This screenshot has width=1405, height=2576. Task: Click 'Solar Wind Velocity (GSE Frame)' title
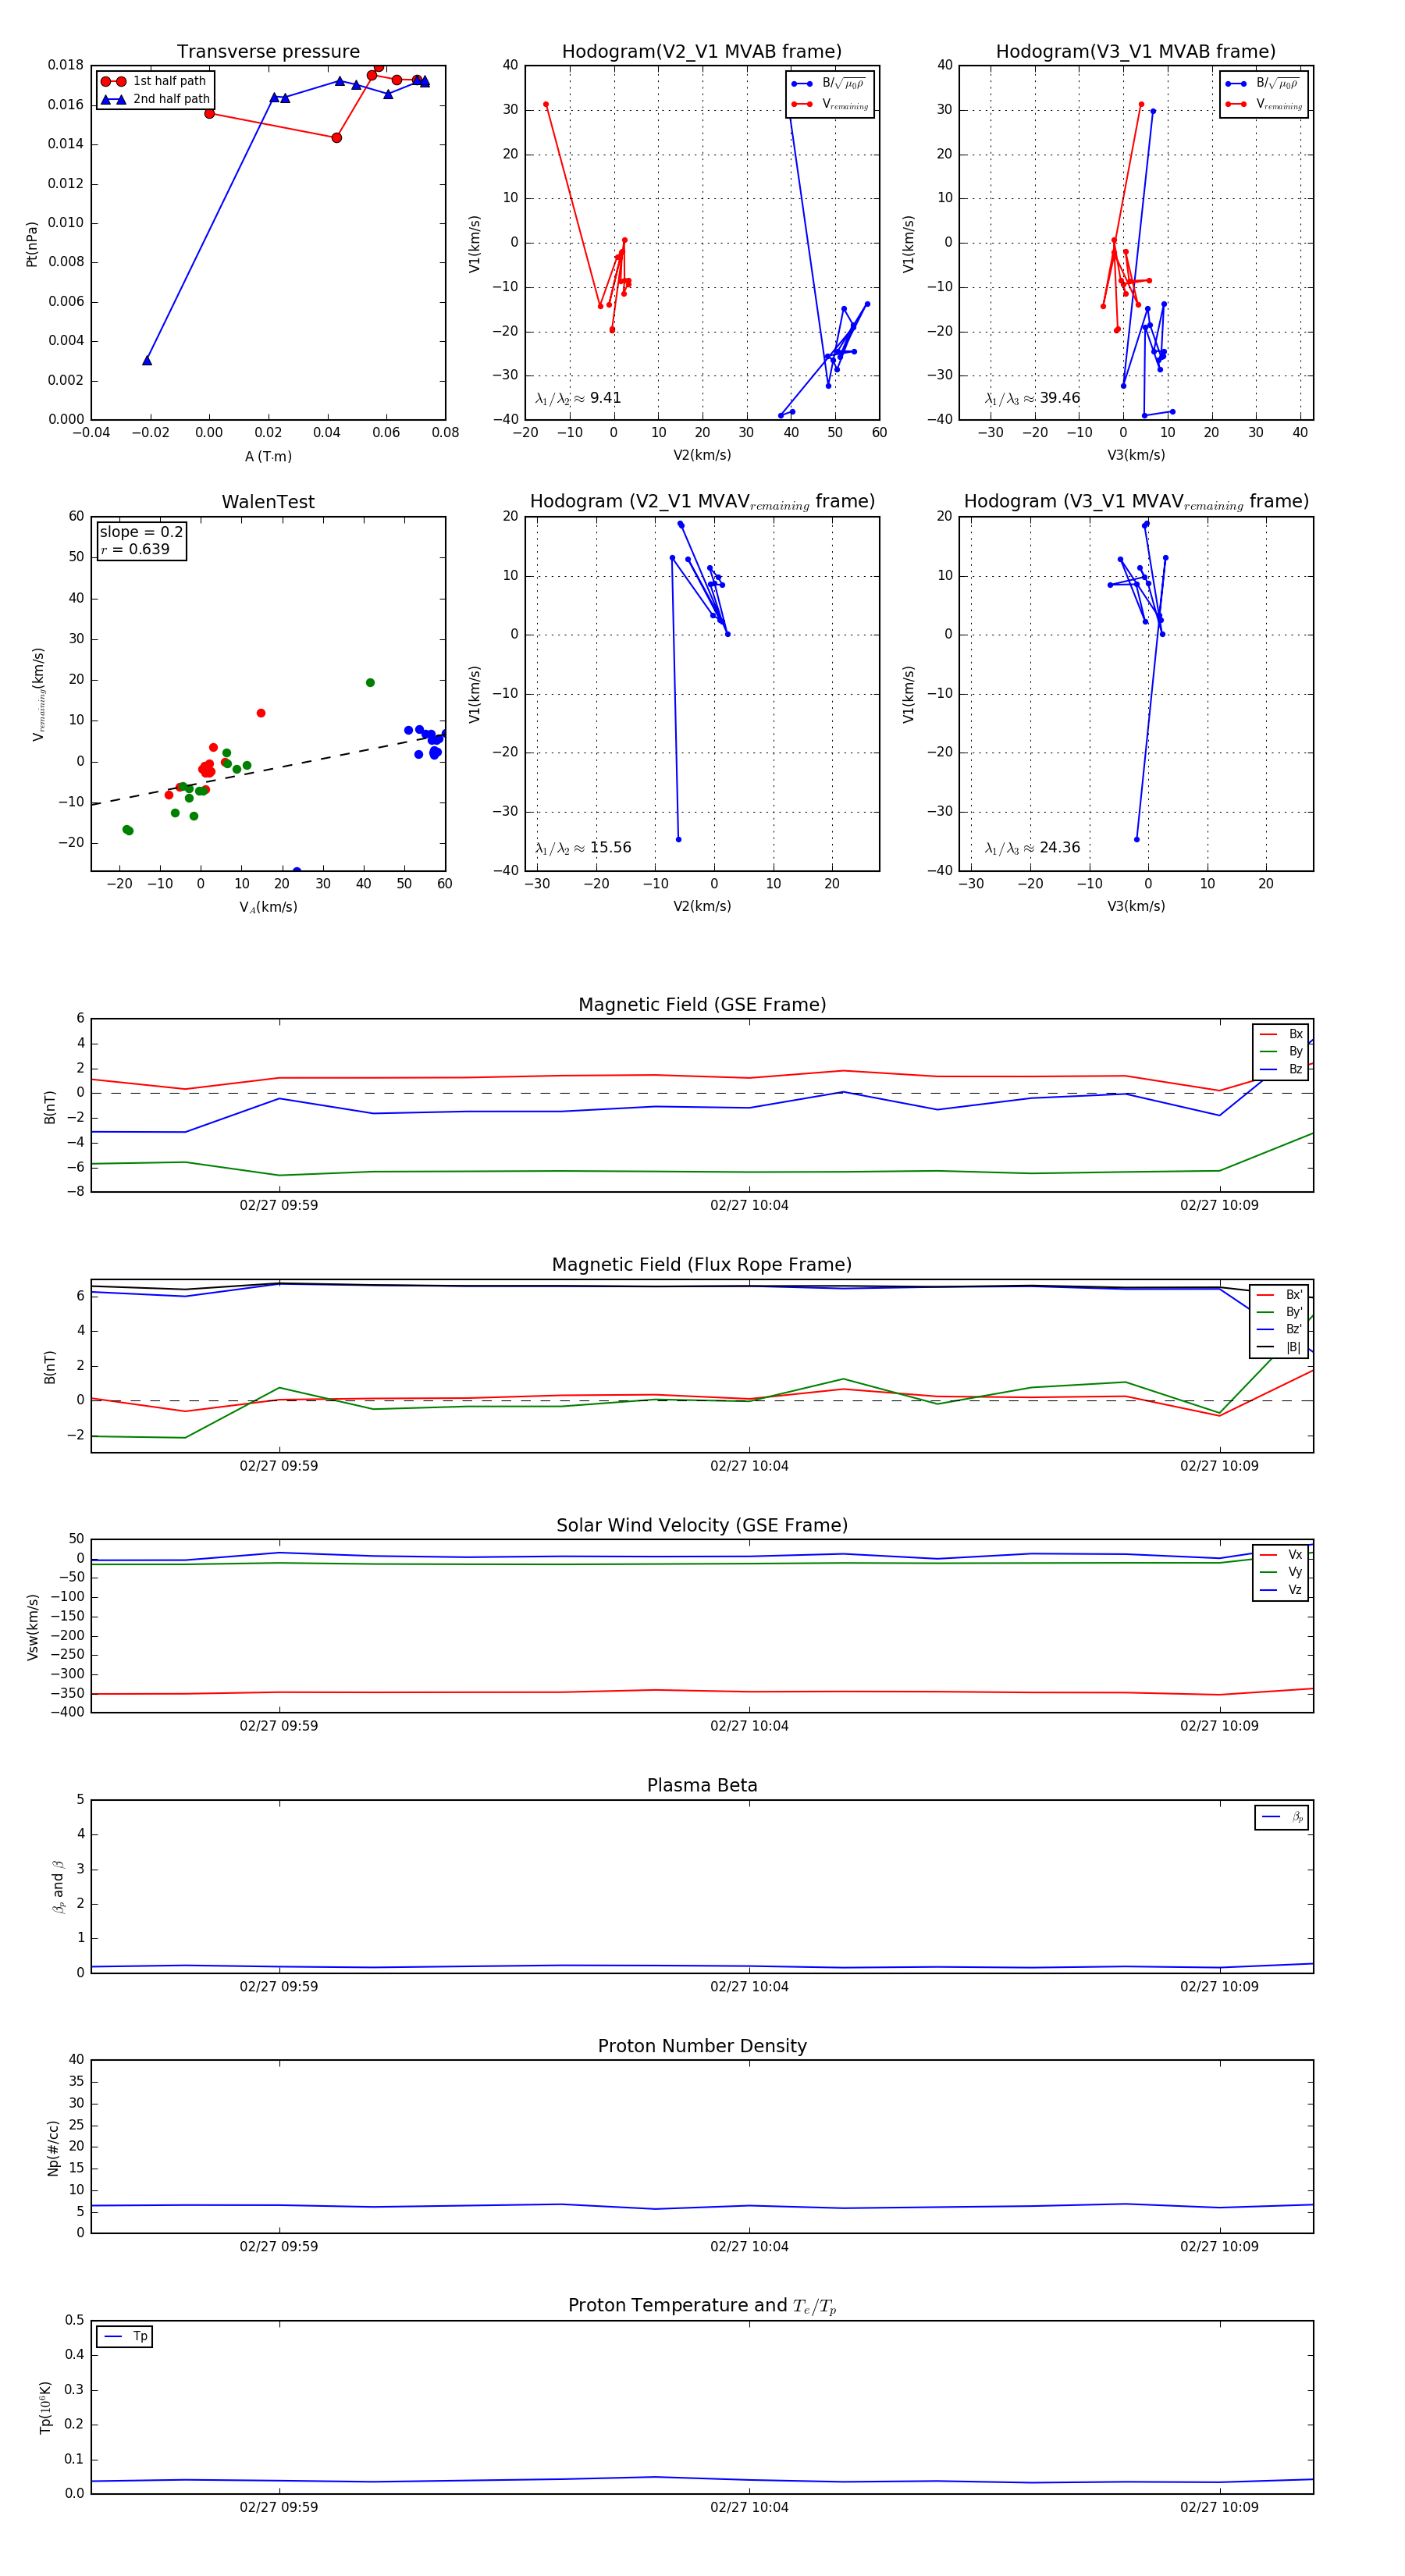coord(702,1526)
